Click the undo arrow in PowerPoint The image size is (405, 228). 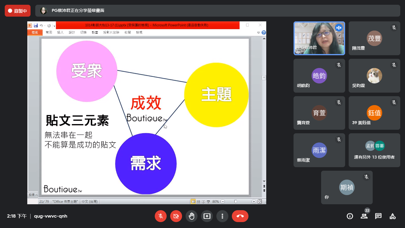click(41, 26)
